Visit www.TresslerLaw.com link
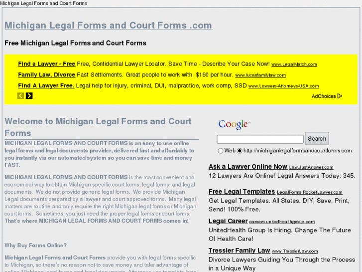 tap(295, 251)
